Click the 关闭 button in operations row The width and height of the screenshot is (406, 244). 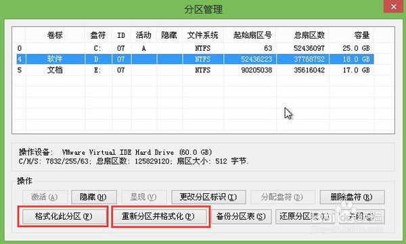click(x=361, y=216)
